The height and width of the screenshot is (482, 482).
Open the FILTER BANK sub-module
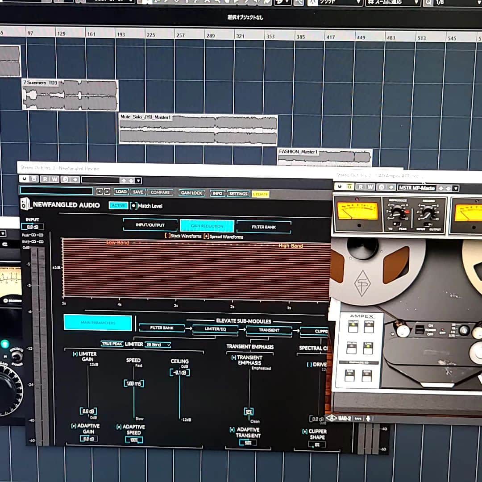(x=162, y=328)
